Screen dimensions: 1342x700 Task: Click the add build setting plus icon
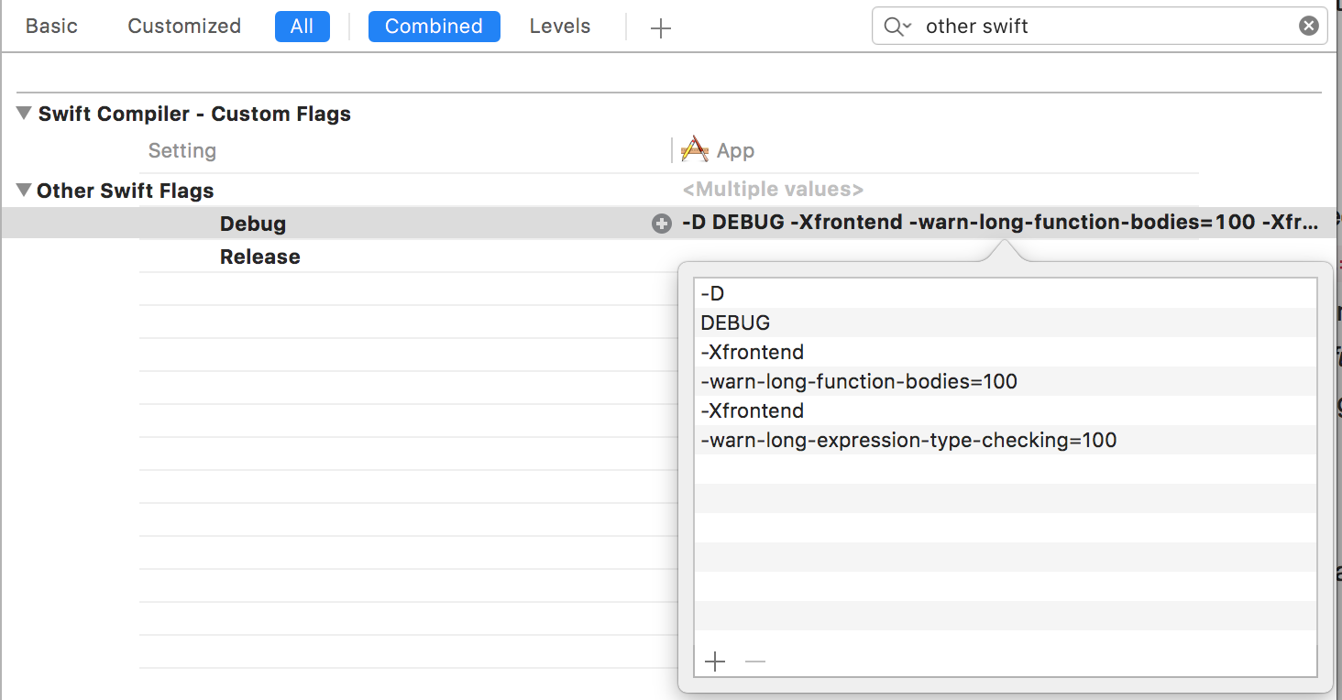660,28
